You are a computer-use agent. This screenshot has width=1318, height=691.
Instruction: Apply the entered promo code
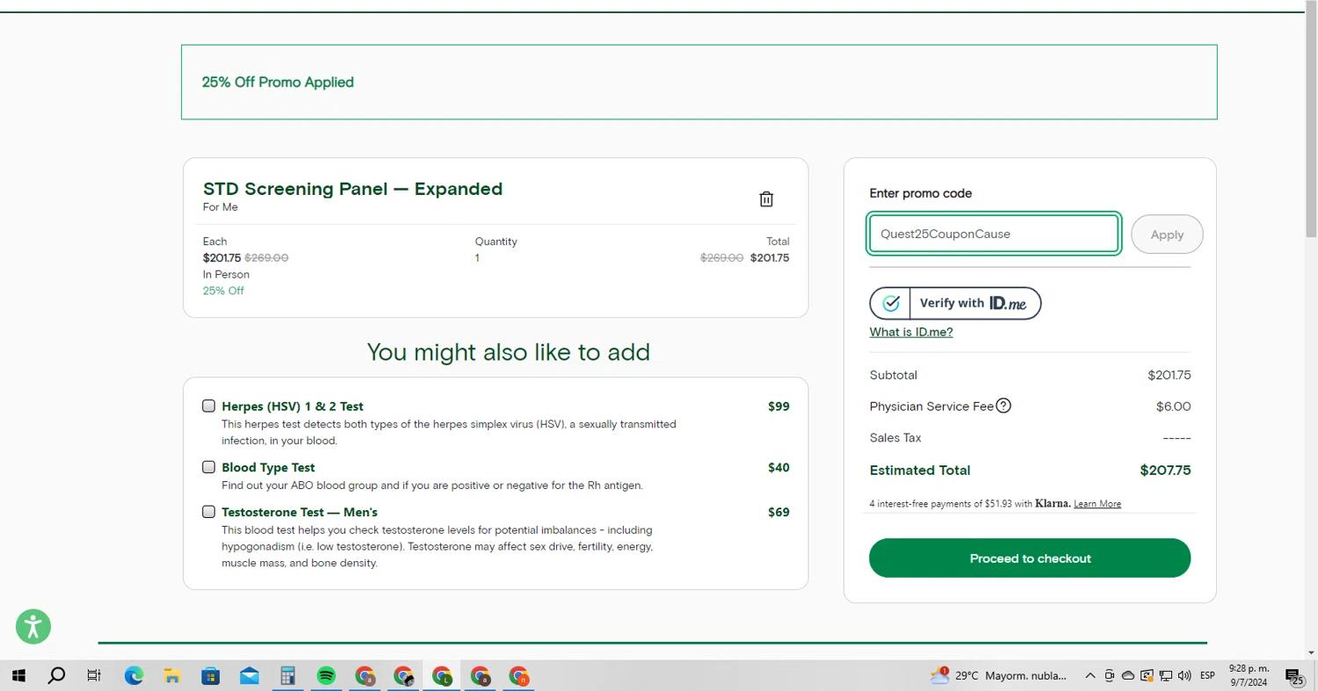click(x=1167, y=234)
